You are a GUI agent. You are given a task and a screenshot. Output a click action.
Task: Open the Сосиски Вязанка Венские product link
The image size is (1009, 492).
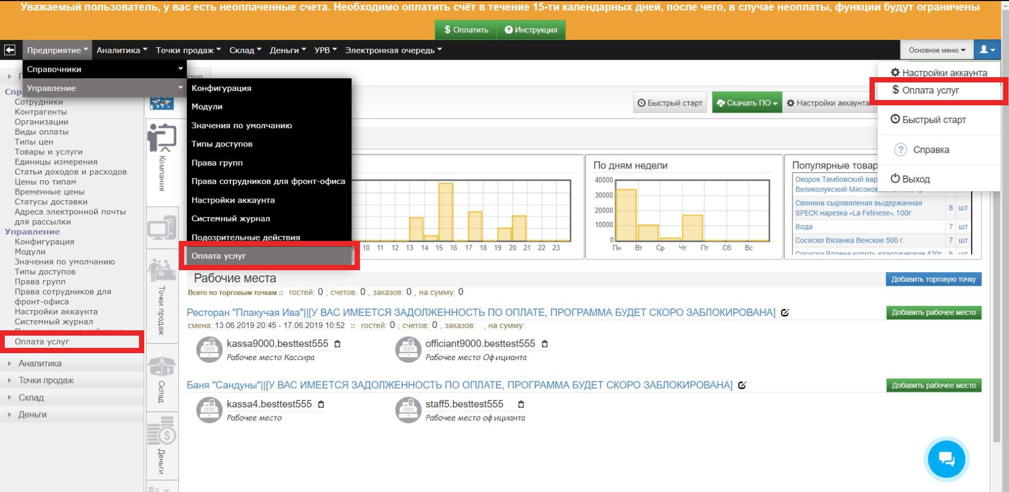pyautogui.click(x=849, y=240)
